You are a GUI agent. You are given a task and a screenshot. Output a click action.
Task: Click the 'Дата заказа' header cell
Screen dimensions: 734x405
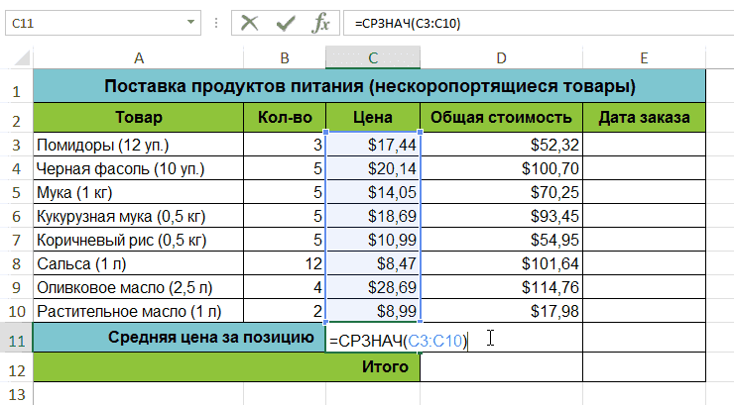(x=644, y=118)
